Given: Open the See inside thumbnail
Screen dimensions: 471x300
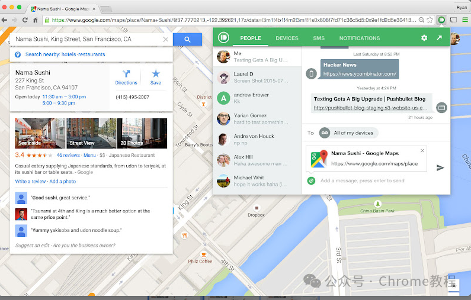Looking at the screenshot, I should tap(40, 133).
